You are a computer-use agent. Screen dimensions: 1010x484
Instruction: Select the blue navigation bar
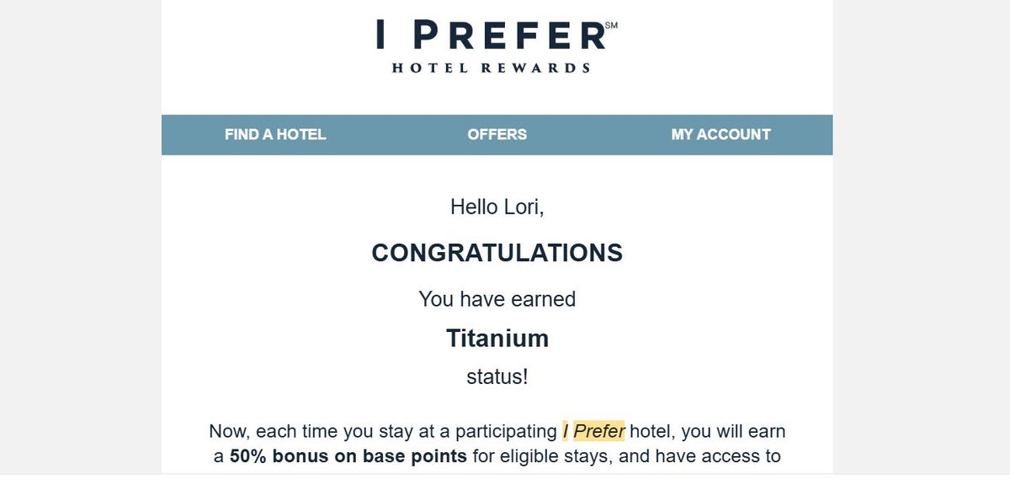[x=497, y=134]
